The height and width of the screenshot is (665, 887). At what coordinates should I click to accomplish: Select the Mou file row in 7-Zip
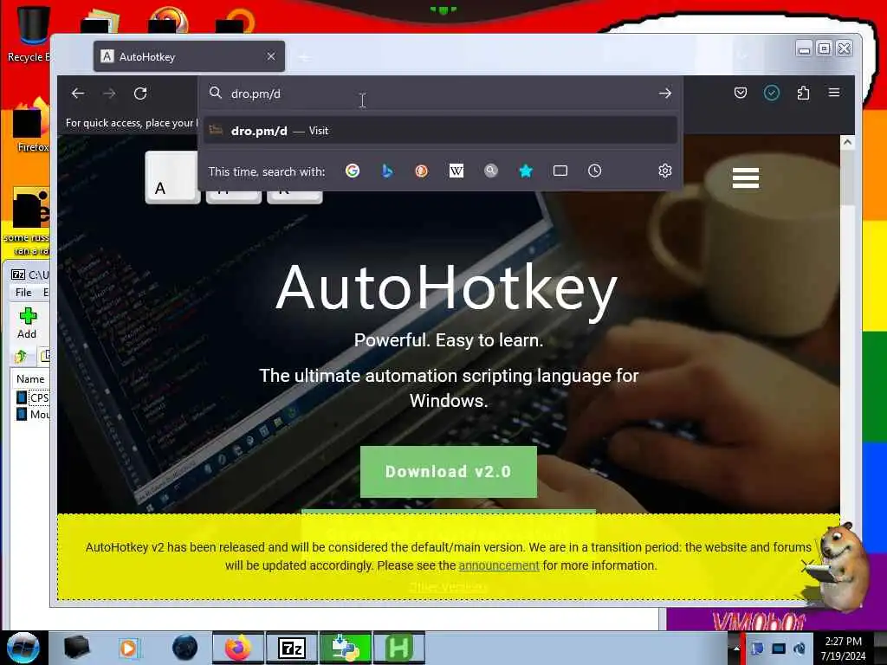(33, 415)
